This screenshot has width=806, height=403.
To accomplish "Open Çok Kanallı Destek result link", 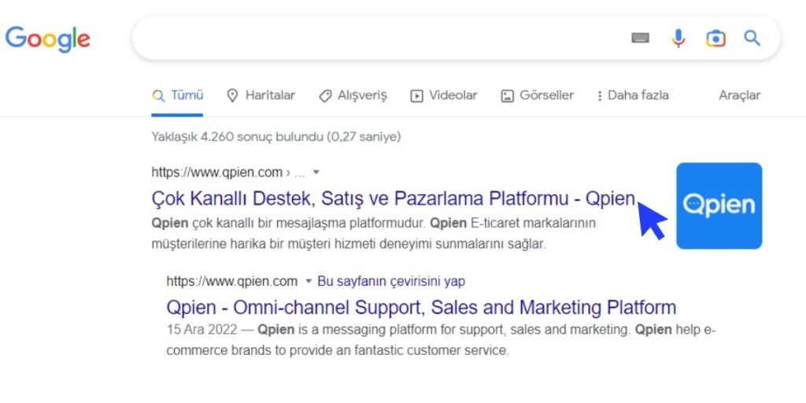I will click(x=394, y=199).
